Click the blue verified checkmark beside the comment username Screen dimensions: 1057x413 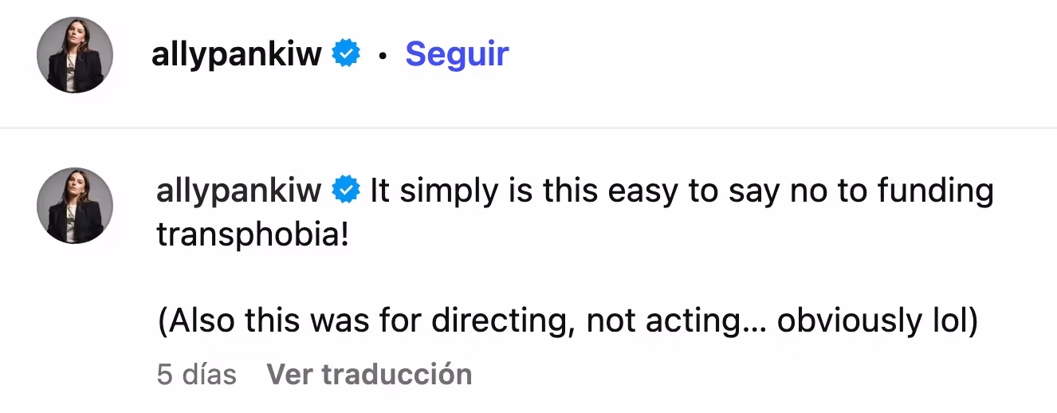point(346,191)
